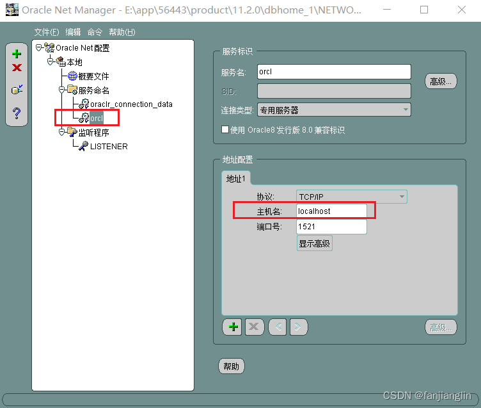Select the LISTENER tree item label
Screen dimensions: 481x408
pos(109,147)
